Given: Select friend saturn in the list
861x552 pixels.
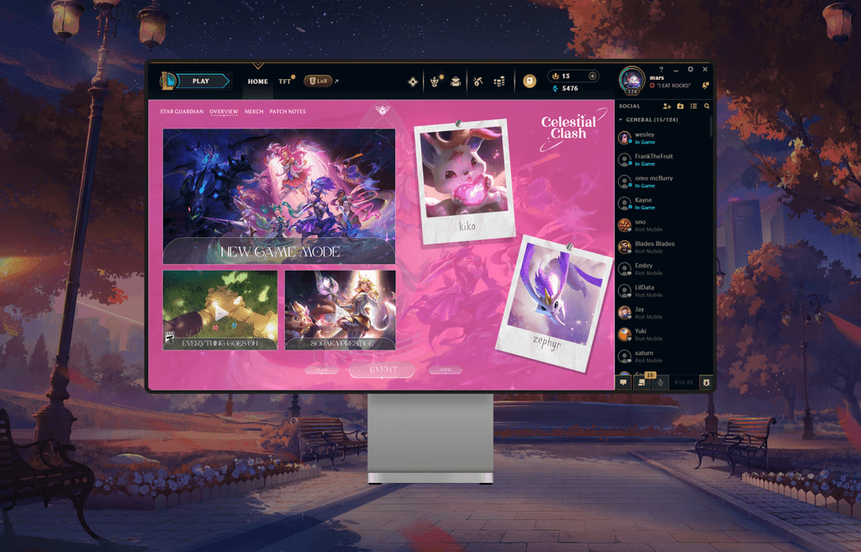Looking at the screenshot, I should (663, 357).
